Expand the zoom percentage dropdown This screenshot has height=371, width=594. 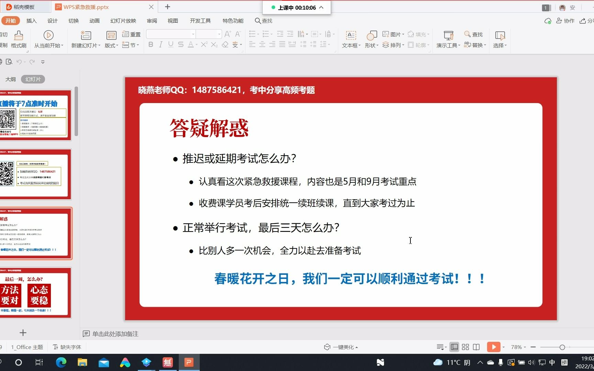(x=523, y=347)
